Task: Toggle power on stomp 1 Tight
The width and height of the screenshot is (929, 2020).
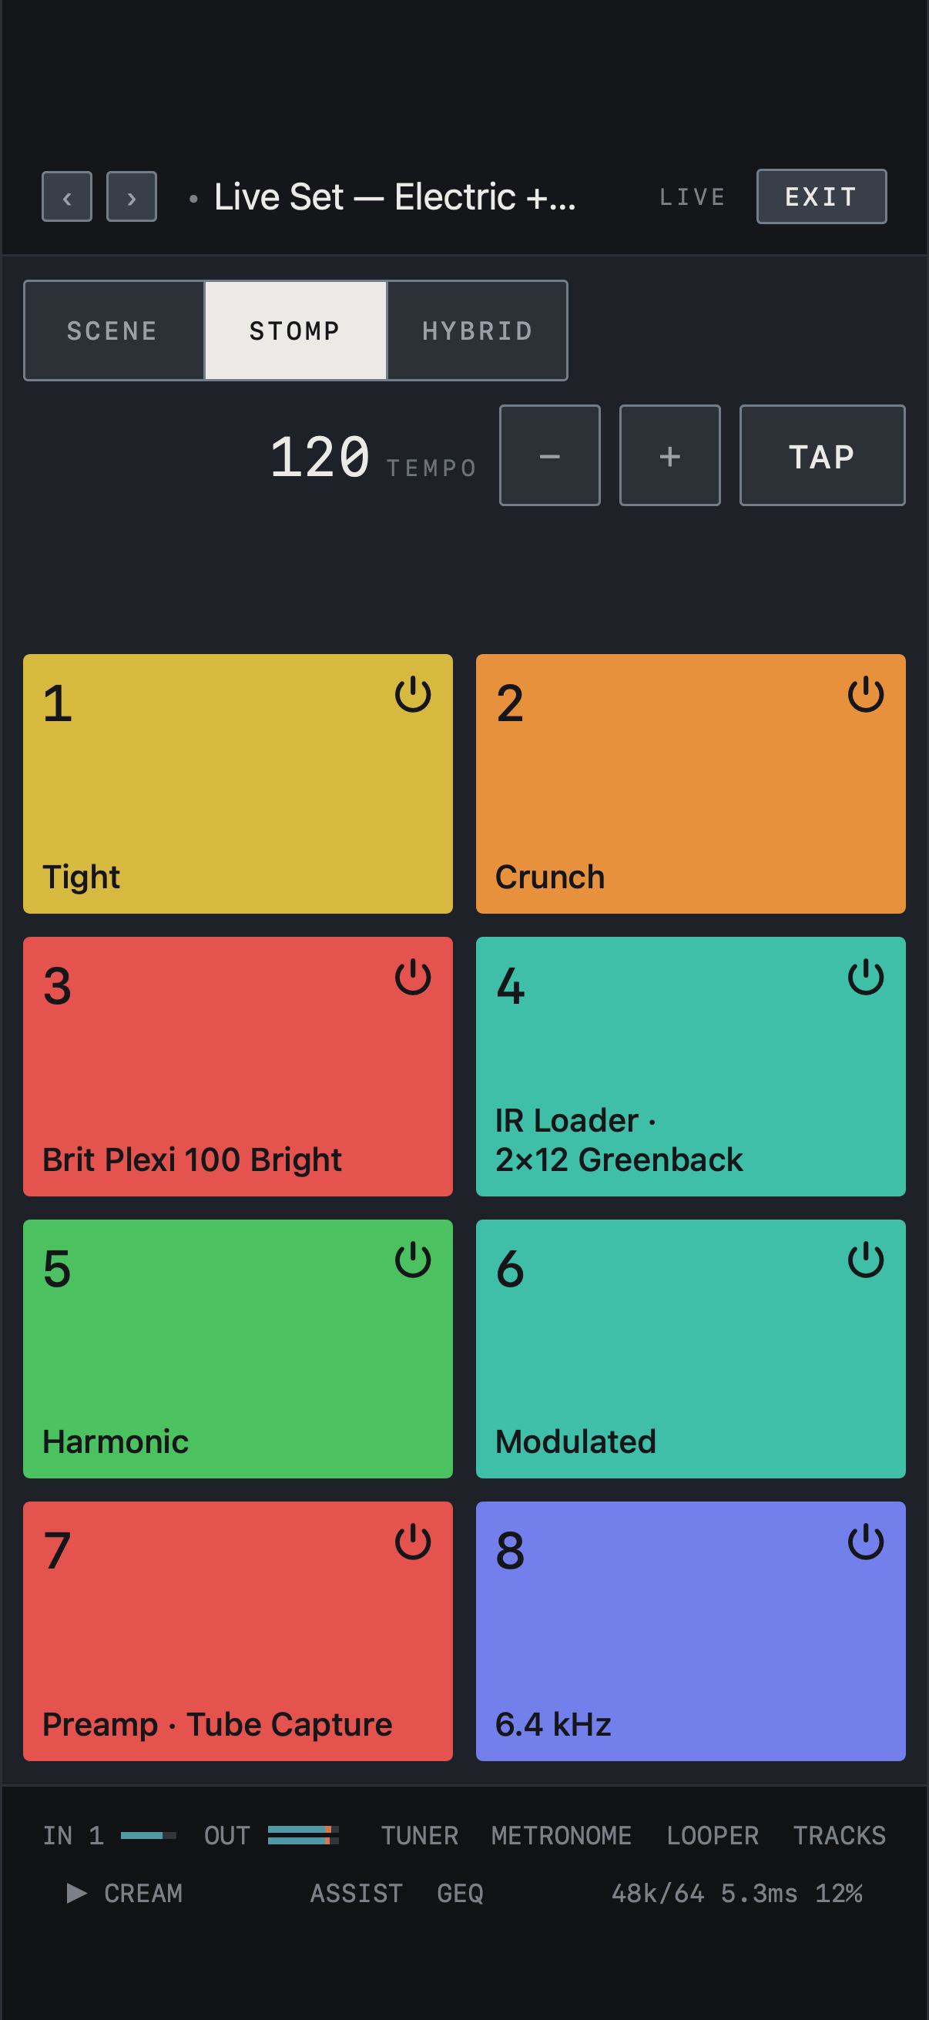Action: click(x=412, y=695)
